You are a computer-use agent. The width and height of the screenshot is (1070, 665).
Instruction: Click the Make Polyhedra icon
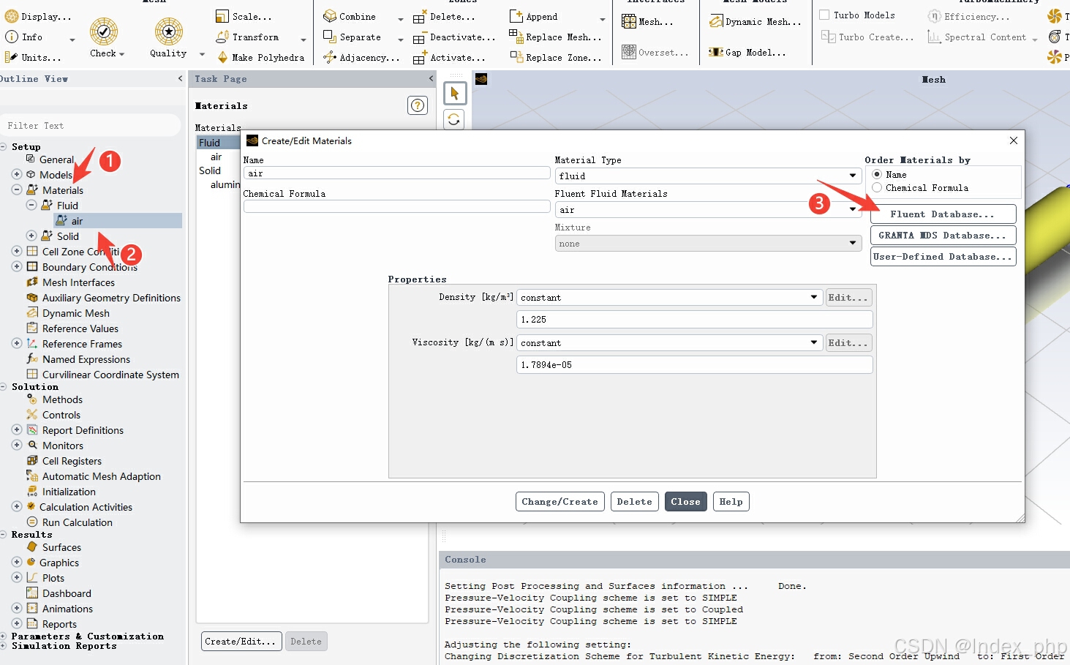[x=222, y=57]
